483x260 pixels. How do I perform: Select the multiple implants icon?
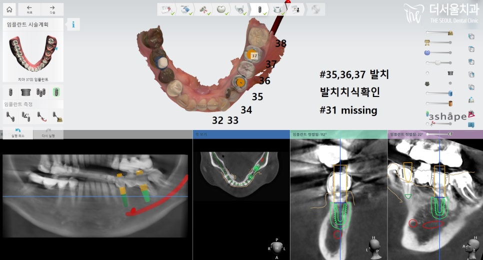click(x=41, y=92)
